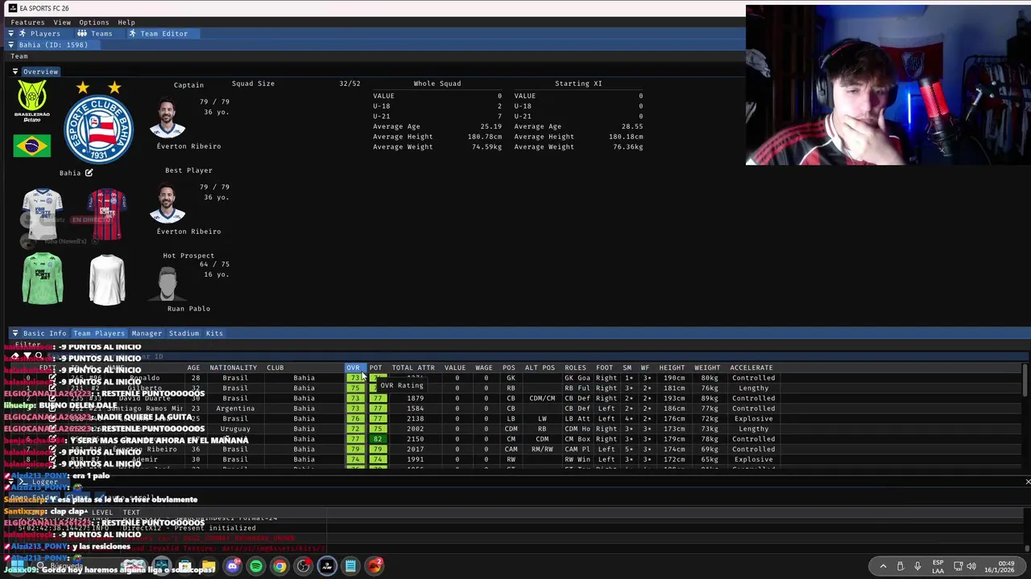The image size is (1031, 579).
Task: Open File Explorer folder on the taskbar
Action: (209, 566)
